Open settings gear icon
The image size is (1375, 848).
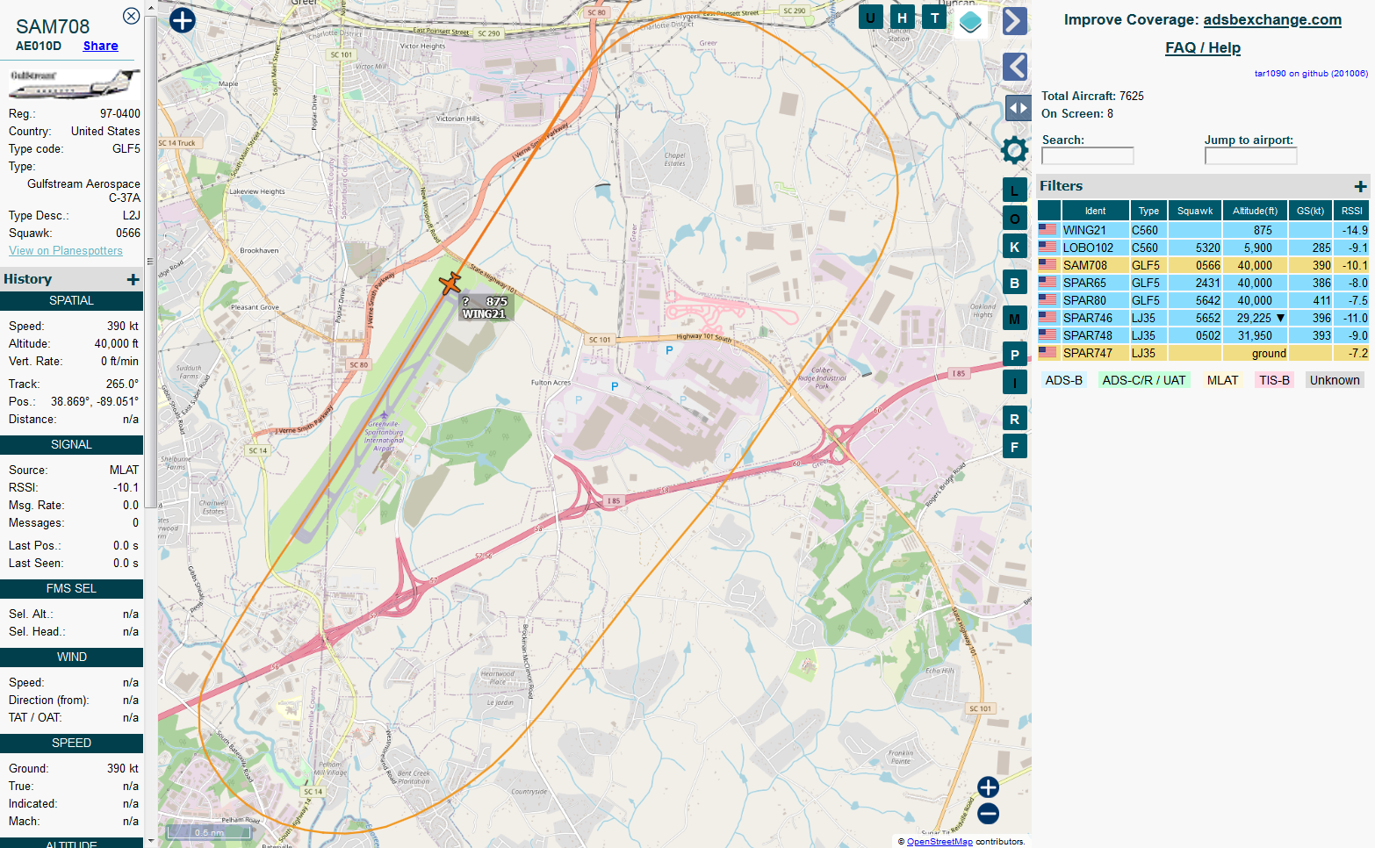click(x=1014, y=150)
